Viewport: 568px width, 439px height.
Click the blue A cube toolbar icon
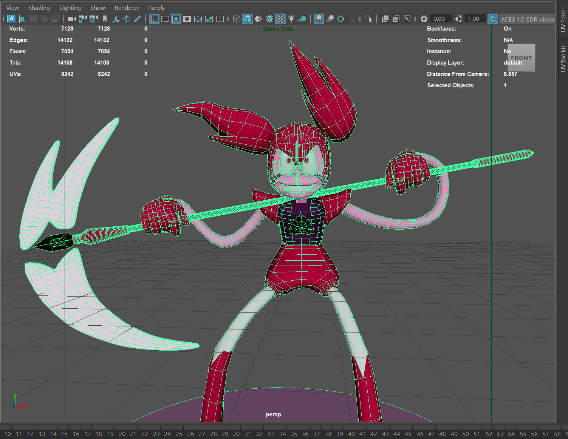tap(11, 19)
